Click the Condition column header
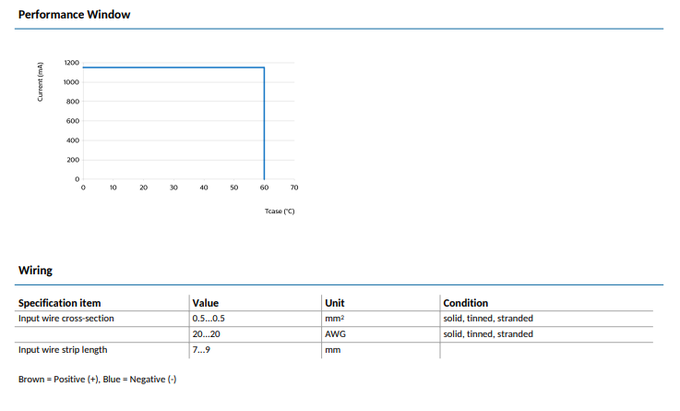Screen dimensions: 680x411 pyautogui.click(x=465, y=303)
